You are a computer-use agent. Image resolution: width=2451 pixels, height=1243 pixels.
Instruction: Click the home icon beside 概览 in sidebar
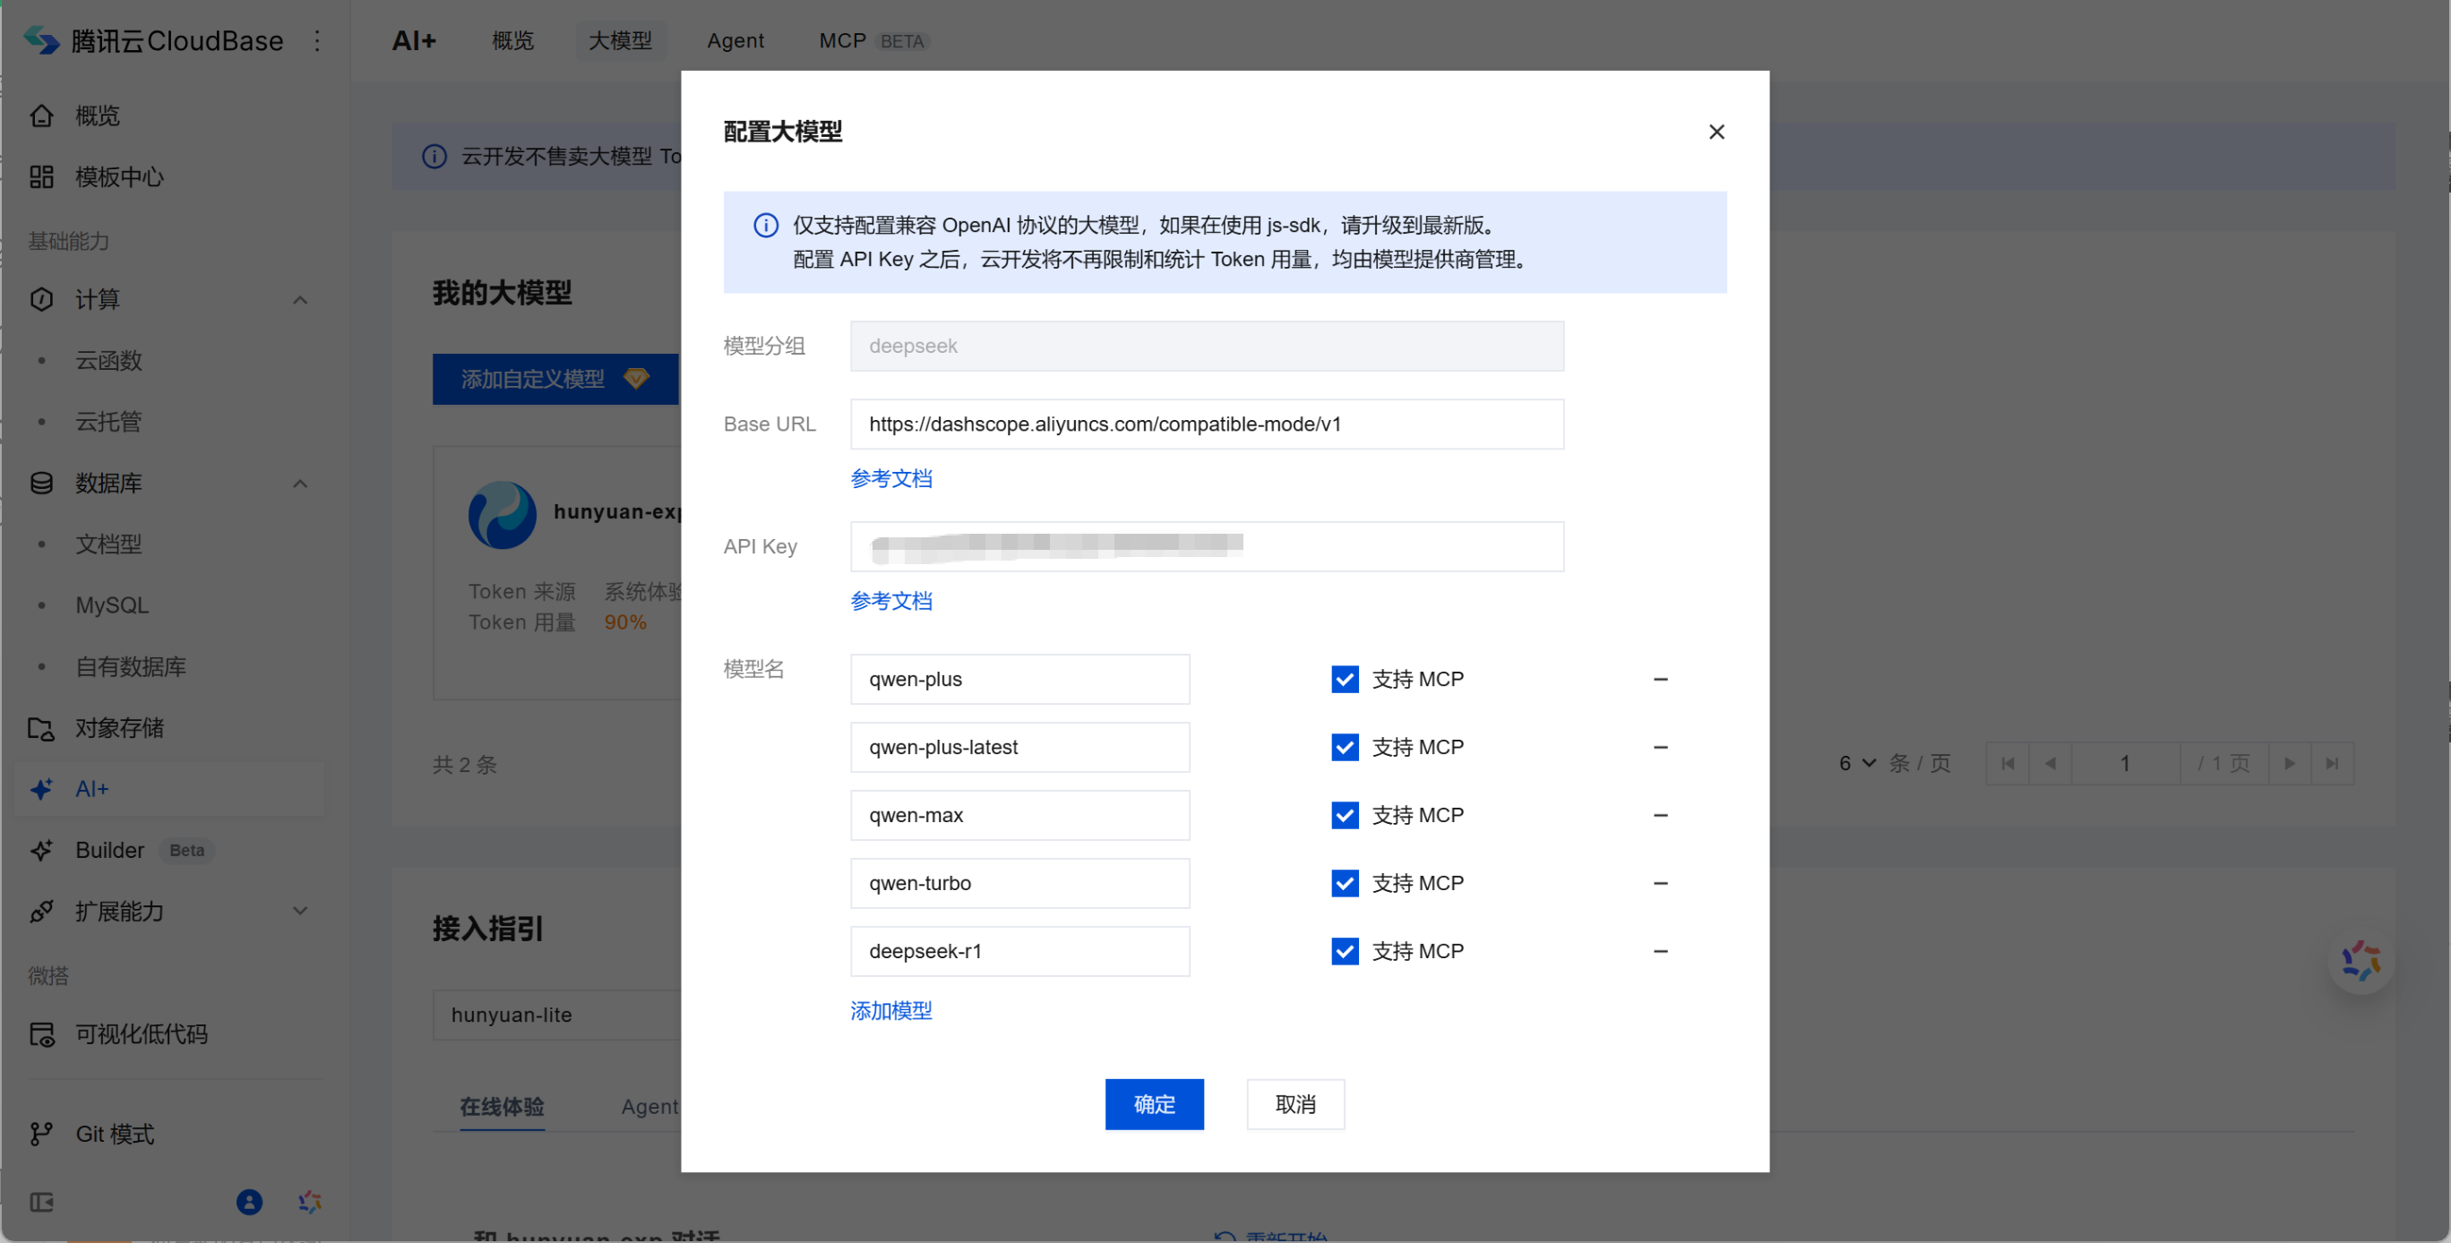(42, 116)
